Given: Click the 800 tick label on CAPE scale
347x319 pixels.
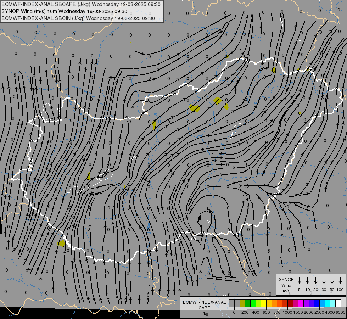Looking at the screenshot, I should [277, 312].
